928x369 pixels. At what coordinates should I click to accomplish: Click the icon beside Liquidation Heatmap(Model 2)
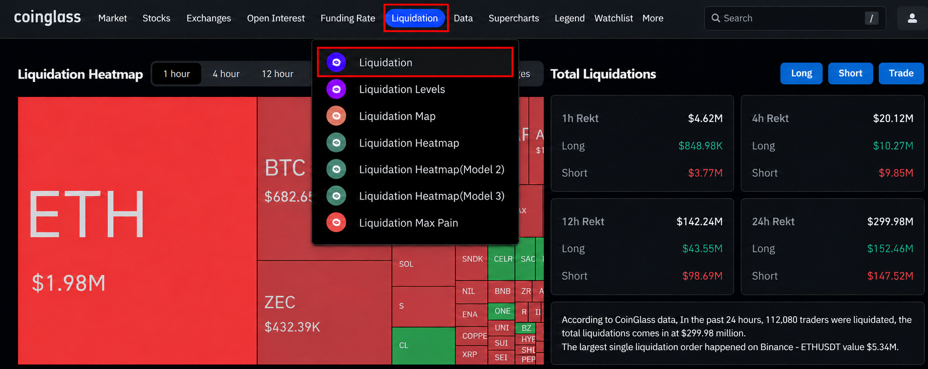(336, 169)
